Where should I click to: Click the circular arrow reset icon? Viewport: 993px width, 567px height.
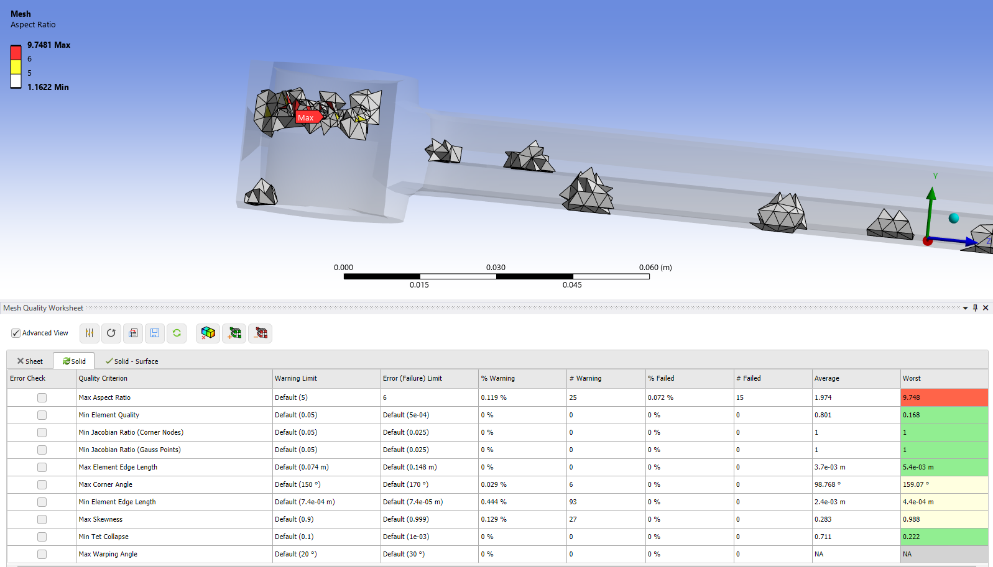click(x=111, y=333)
